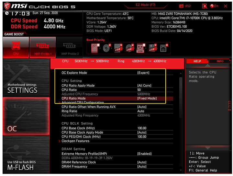Select the CD/DVD boot device icon
Screen dimensions: 233x176
106,48
